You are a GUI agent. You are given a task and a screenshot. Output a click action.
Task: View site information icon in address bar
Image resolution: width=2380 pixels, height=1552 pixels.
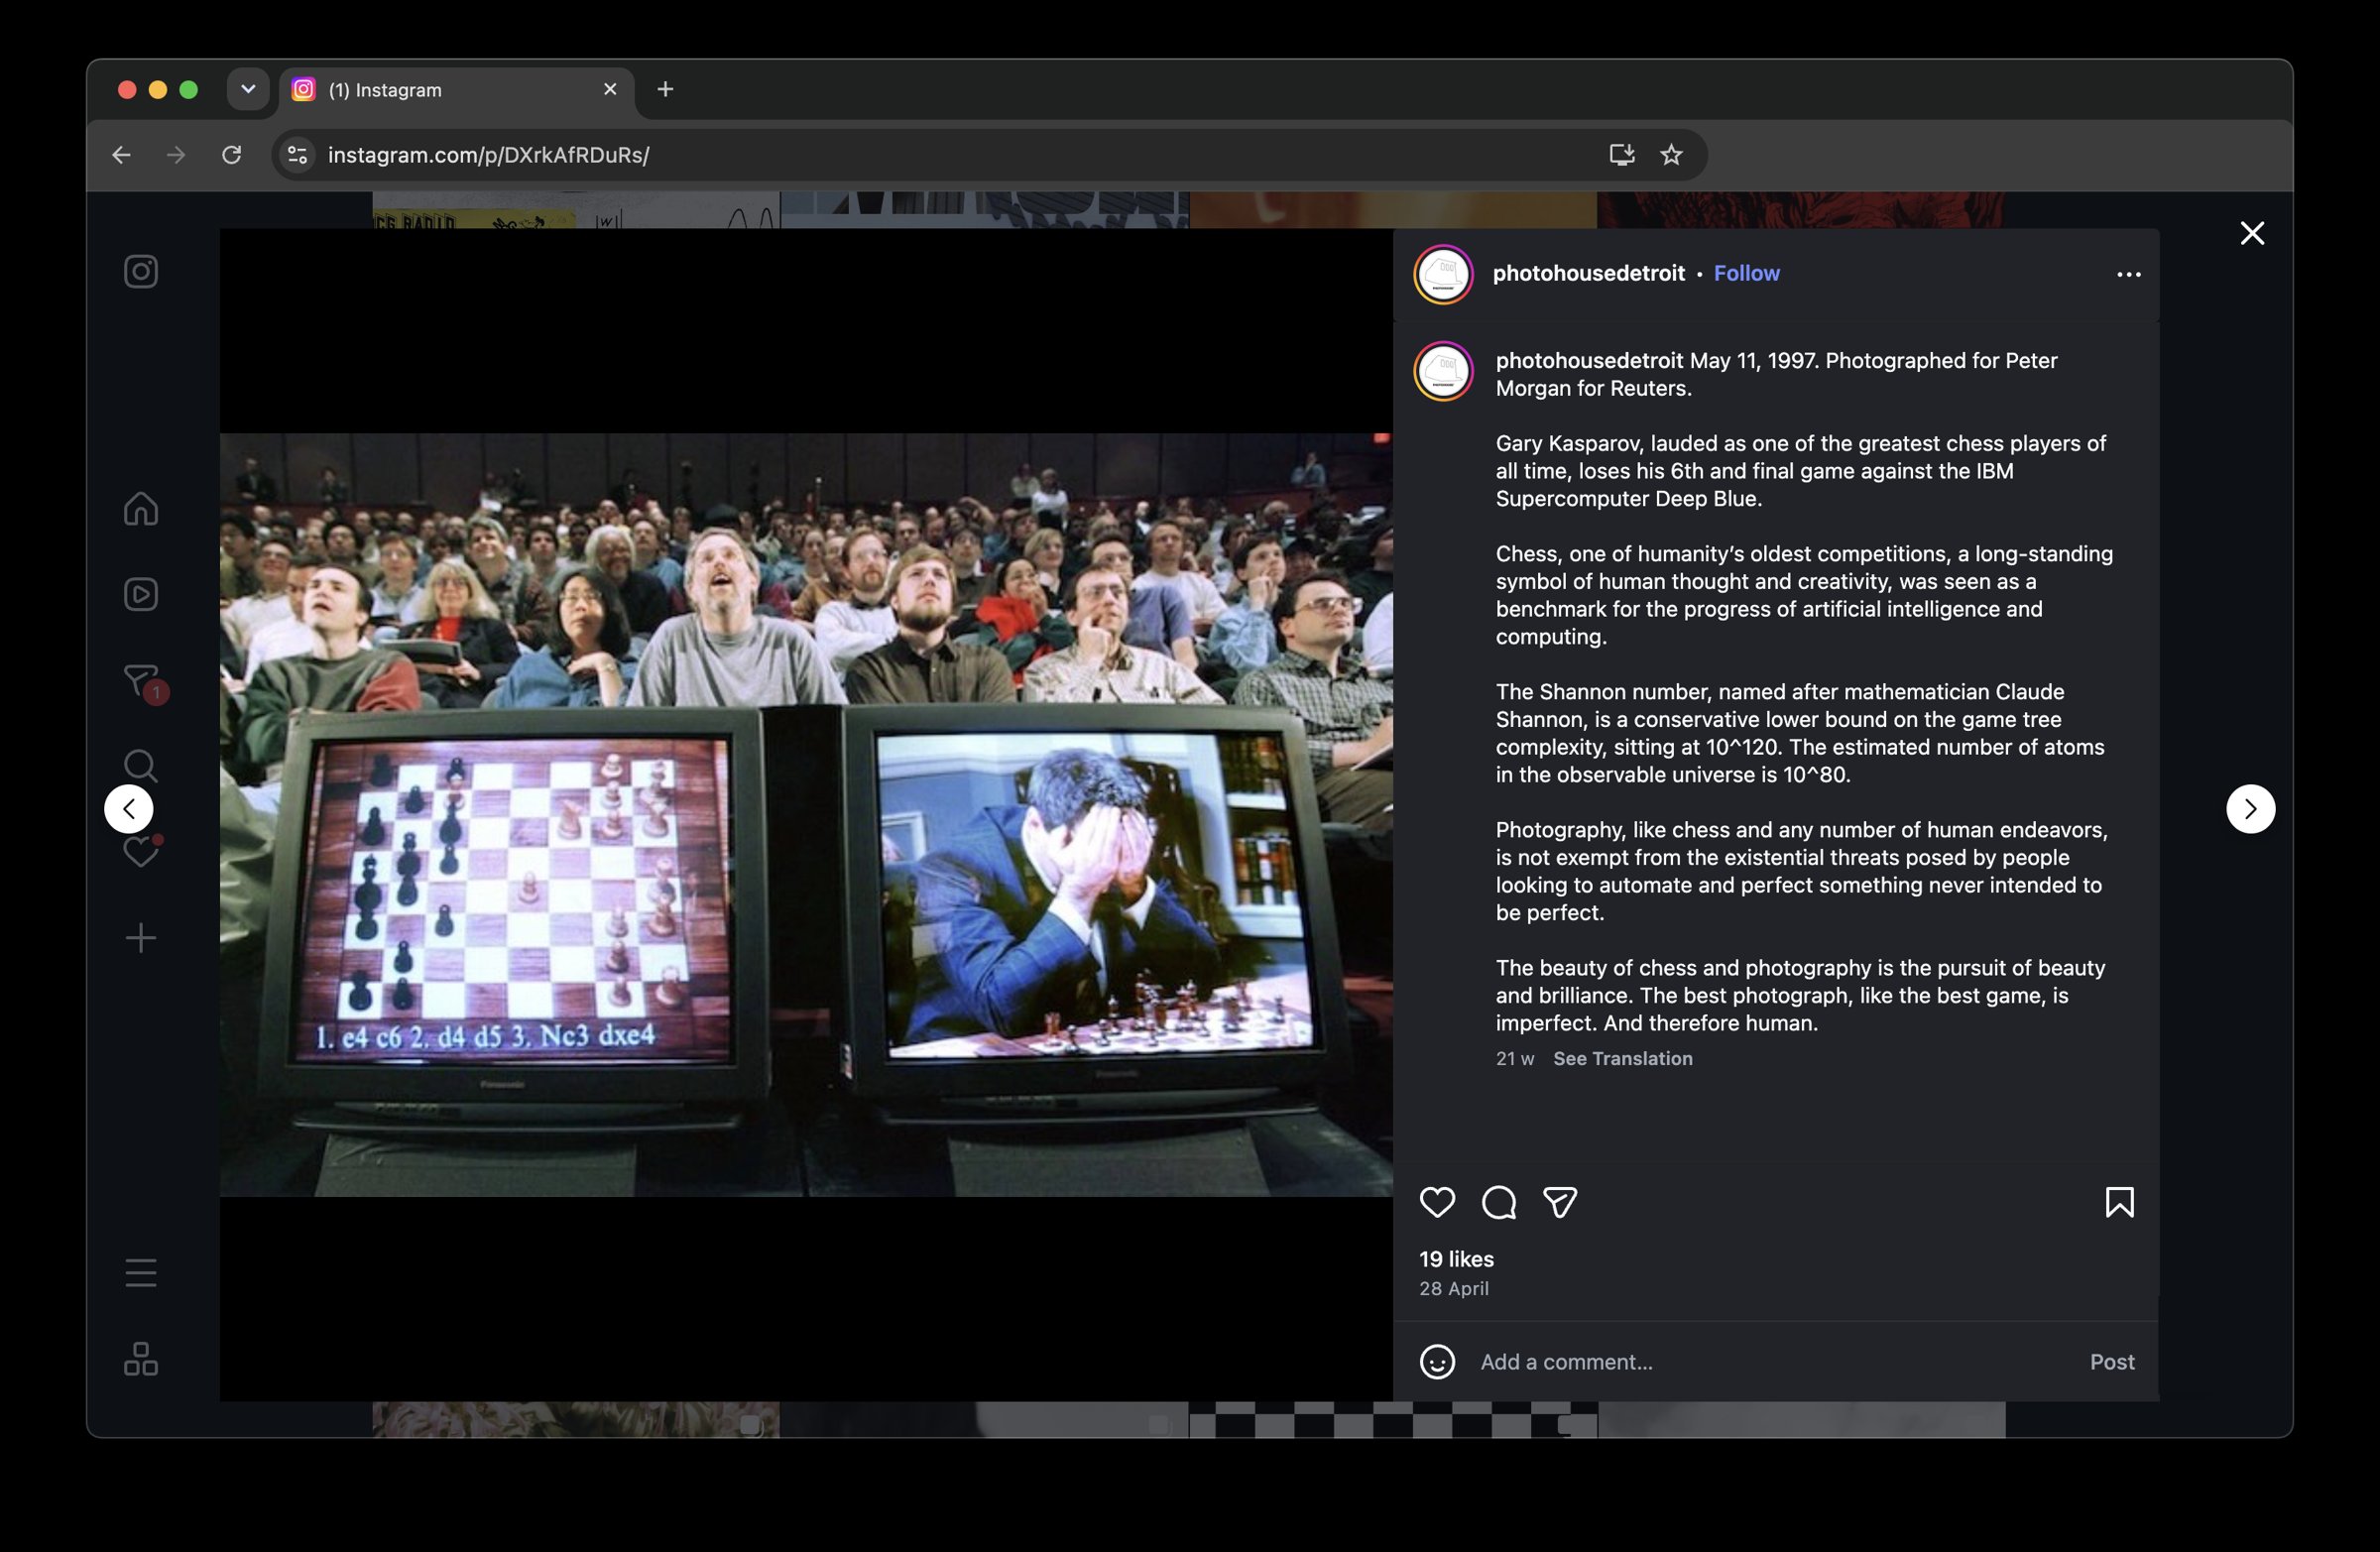point(297,155)
